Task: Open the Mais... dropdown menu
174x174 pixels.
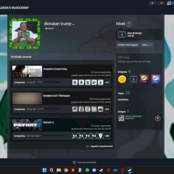Action: coord(147,45)
